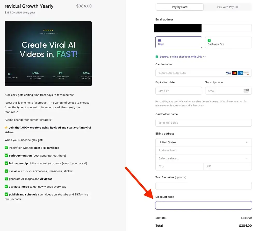The width and height of the screenshot is (258, 231).
Task: Open the United States country dropdown
Action: (203, 142)
